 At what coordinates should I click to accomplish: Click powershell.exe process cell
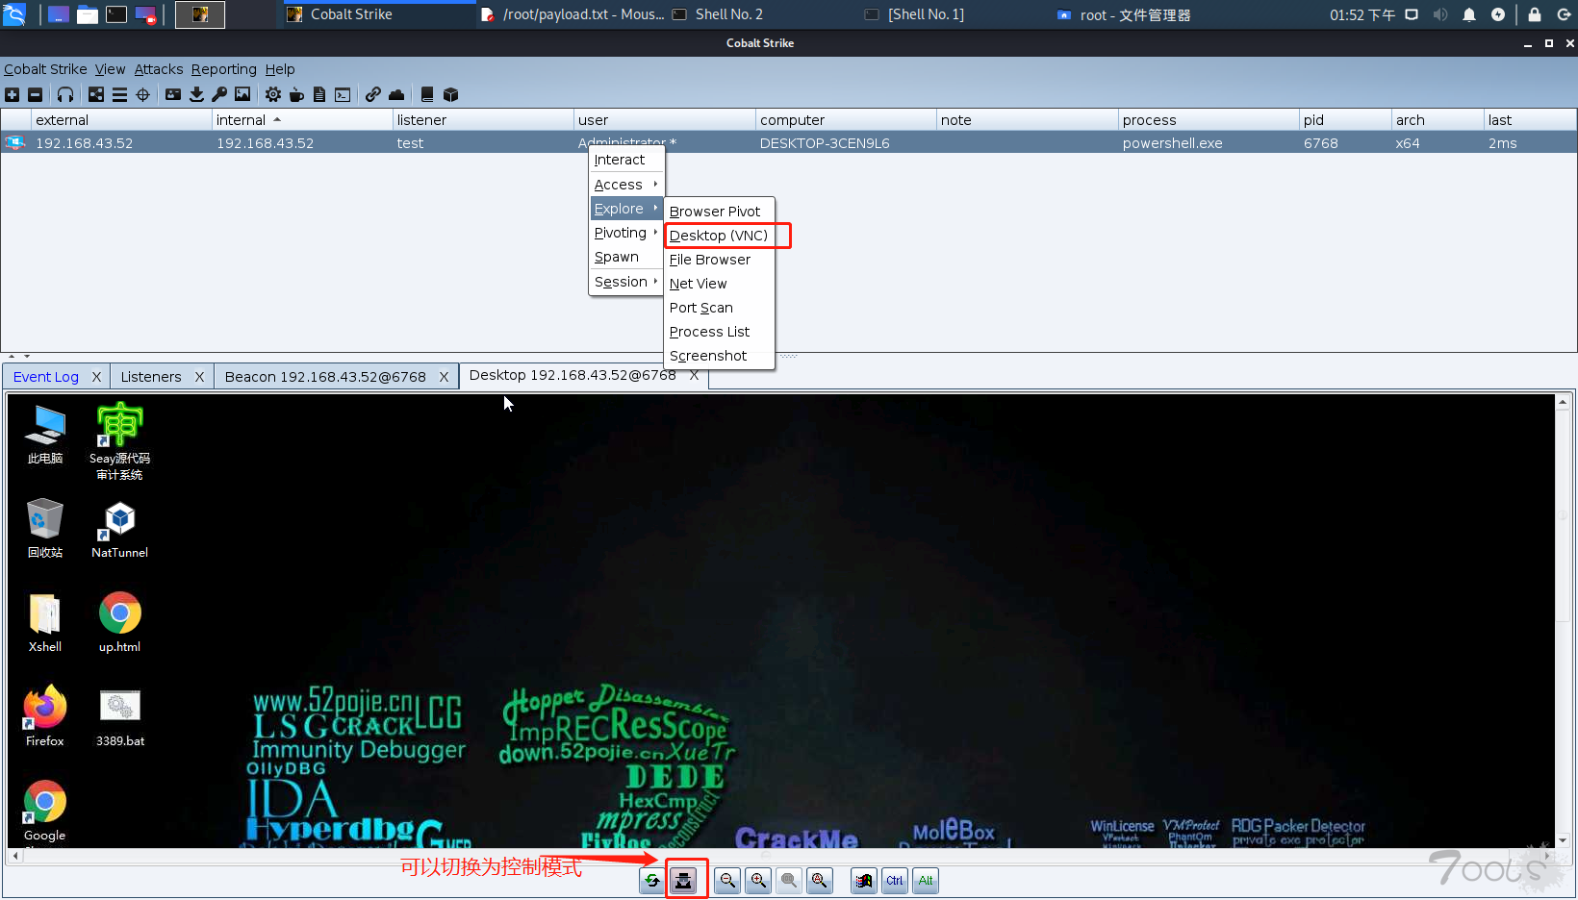click(1209, 143)
